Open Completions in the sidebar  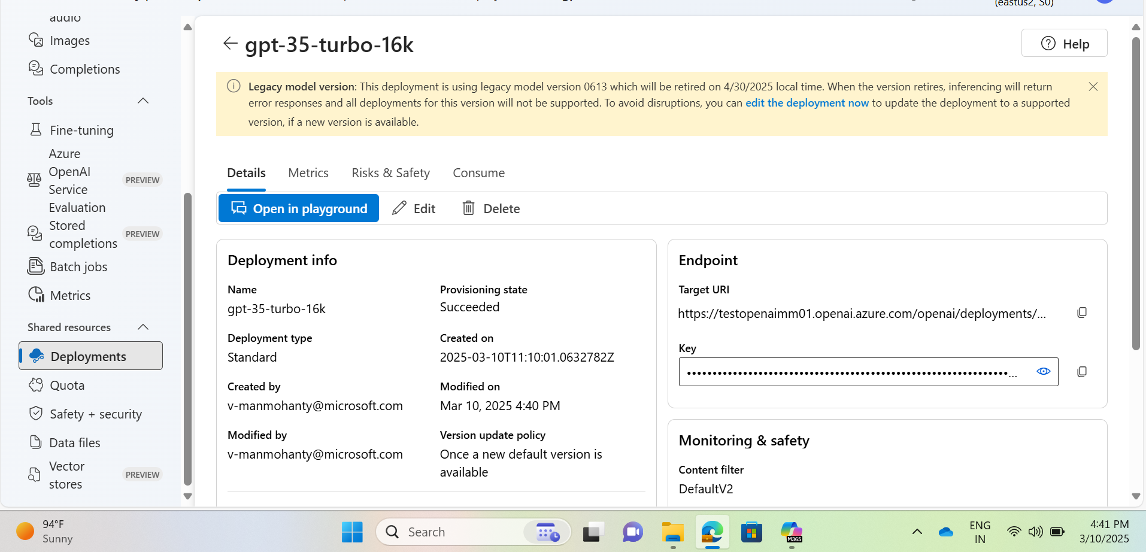74,69
